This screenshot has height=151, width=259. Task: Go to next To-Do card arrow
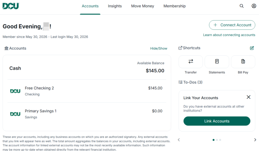pos(255,140)
